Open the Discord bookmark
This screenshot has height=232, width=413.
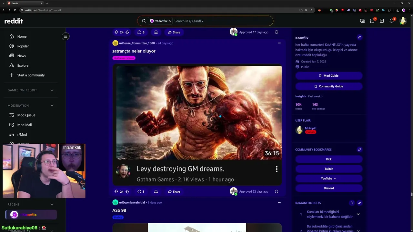(329, 188)
